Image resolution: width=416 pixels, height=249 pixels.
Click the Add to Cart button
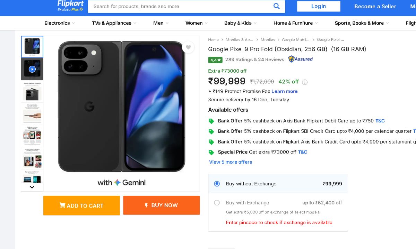tap(81, 205)
